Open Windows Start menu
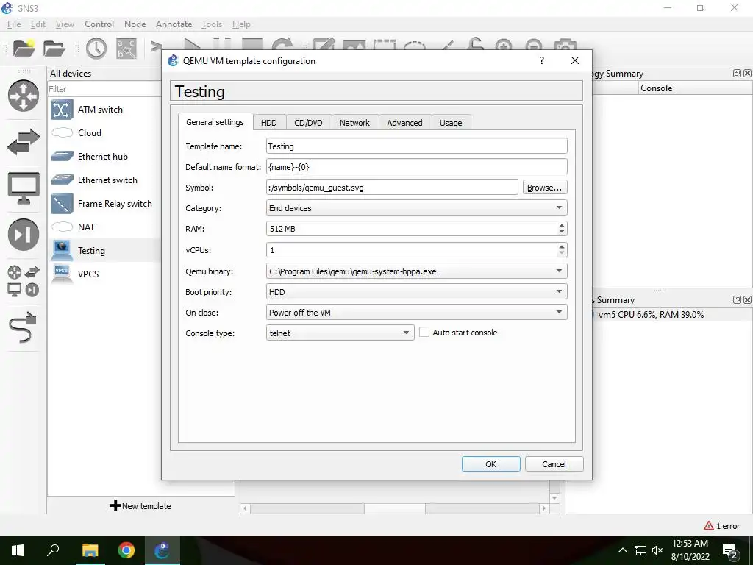Screen dimensions: 753x565 click(x=18, y=550)
